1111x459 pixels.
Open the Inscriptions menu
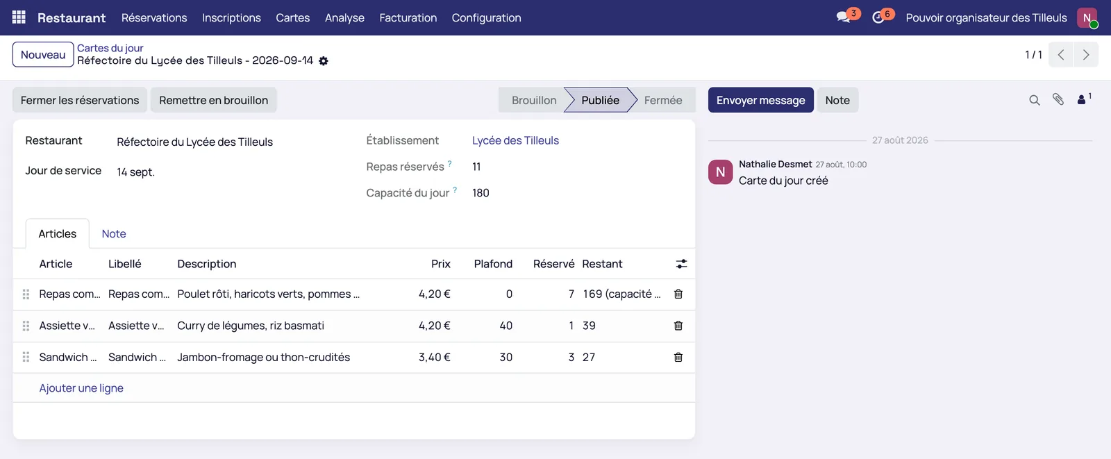point(231,17)
